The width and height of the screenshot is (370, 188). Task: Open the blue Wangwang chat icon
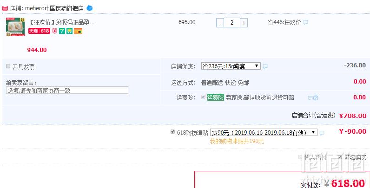click(x=89, y=8)
